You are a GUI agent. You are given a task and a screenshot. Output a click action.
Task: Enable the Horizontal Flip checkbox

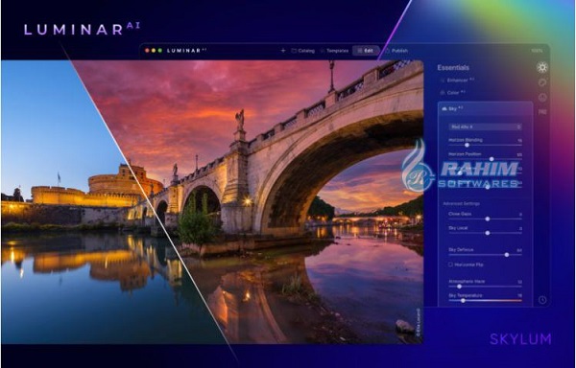click(x=450, y=264)
